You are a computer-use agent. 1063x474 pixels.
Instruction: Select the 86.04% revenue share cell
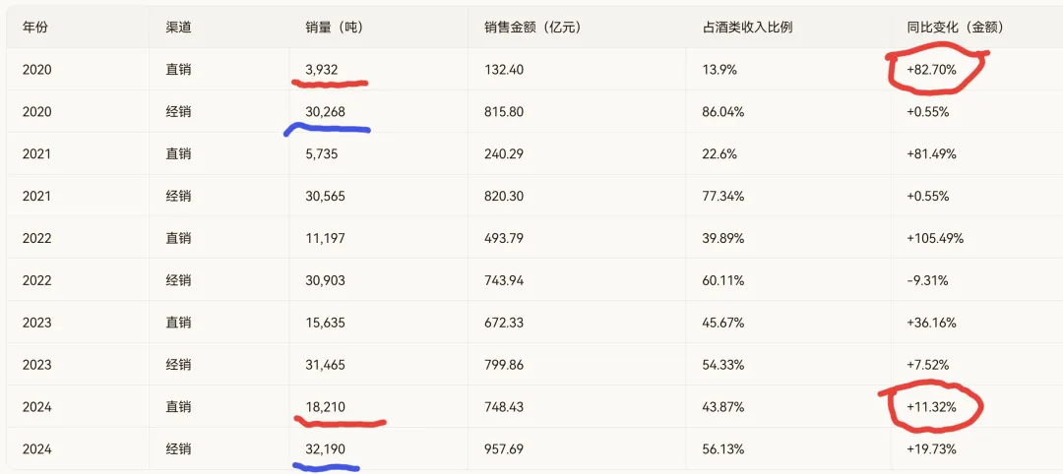723,112
